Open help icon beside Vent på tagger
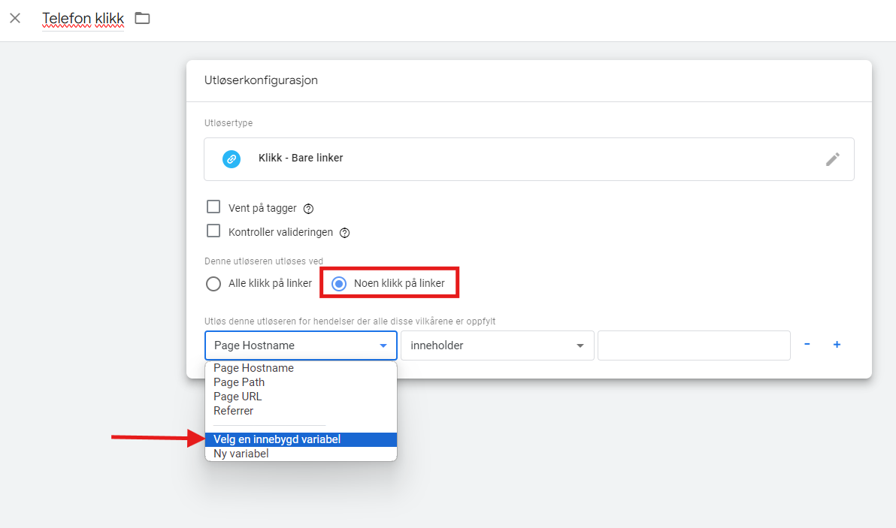 308,209
